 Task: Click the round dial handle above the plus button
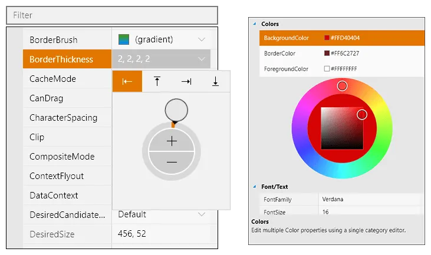[x=176, y=110]
